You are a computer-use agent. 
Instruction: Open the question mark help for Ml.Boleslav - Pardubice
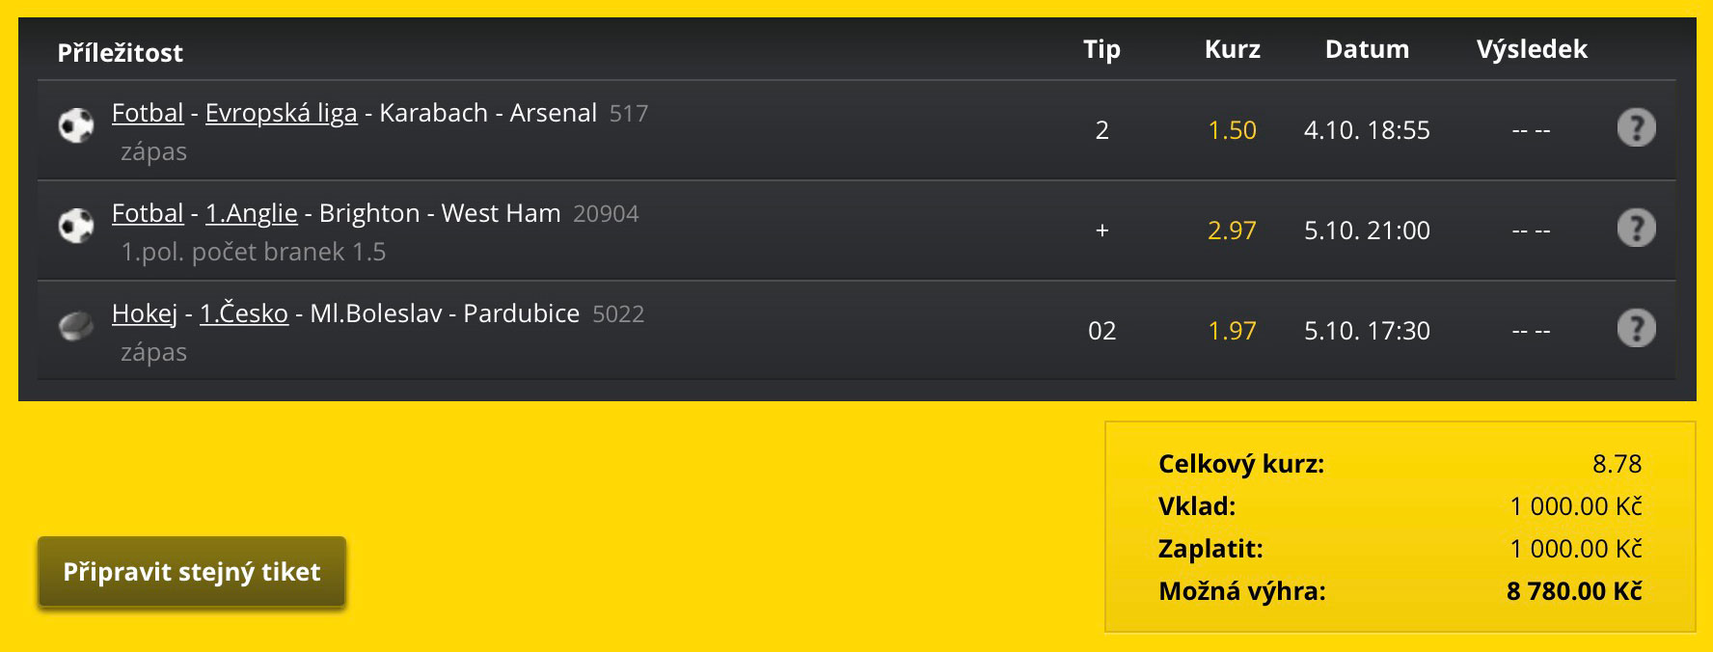(1636, 328)
